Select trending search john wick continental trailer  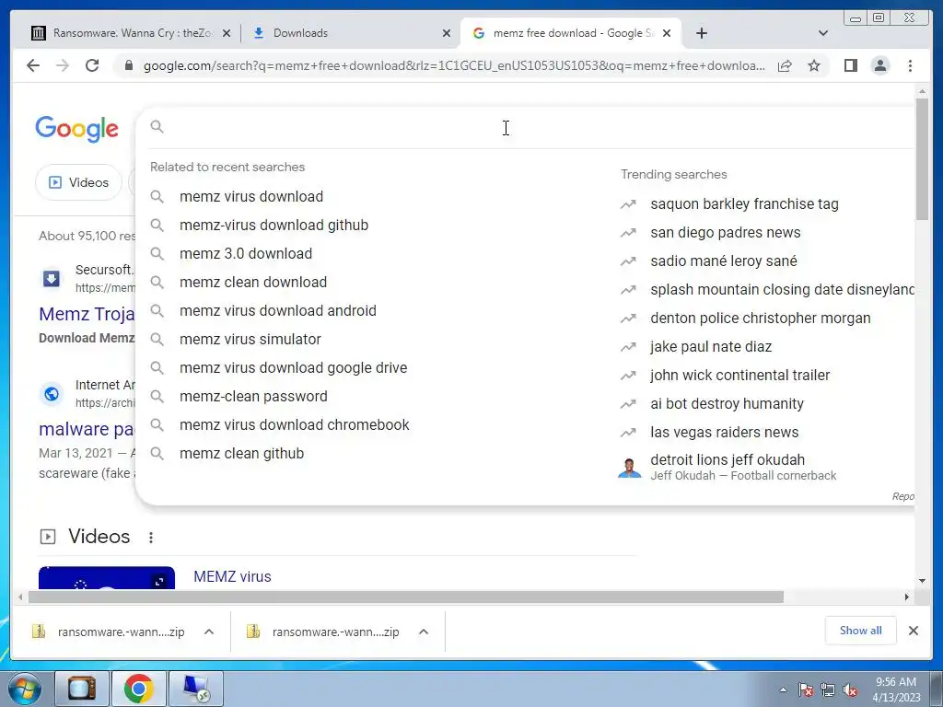click(739, 376)
